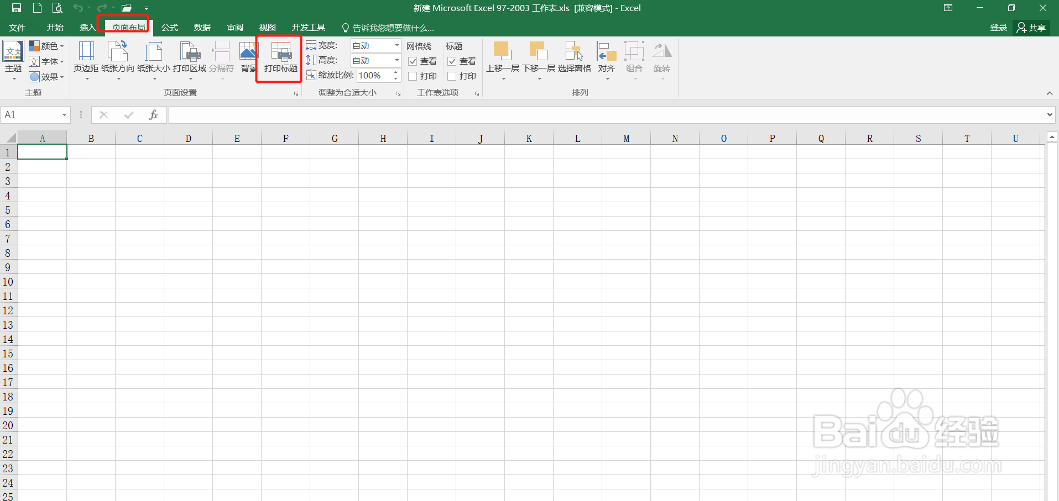The image size is (1059, 501).
Task: Switch to the Developer (开发工具) tab
Action: (x=309, y=28)
